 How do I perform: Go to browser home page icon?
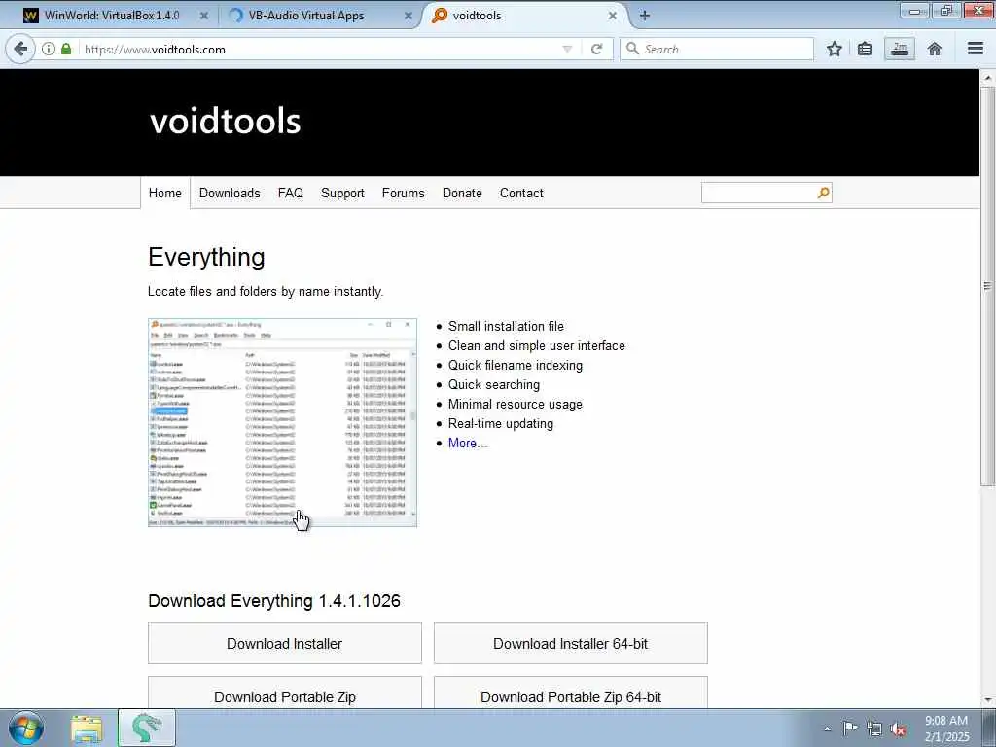935,49
